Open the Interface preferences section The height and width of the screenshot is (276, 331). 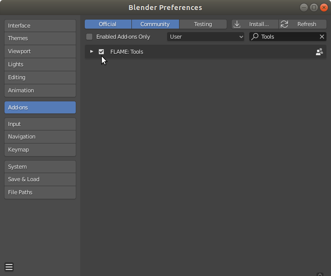(40, 26)
